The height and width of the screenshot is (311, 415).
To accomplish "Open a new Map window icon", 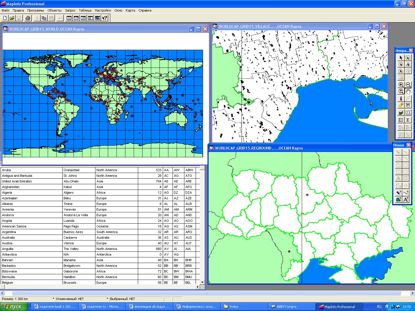I will [76, 18].
